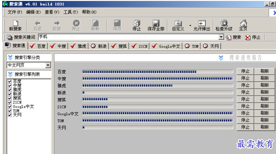Click 刷新 button in the 搜狐 row
The image size is (276, 154).
click(x=265, y=99)
